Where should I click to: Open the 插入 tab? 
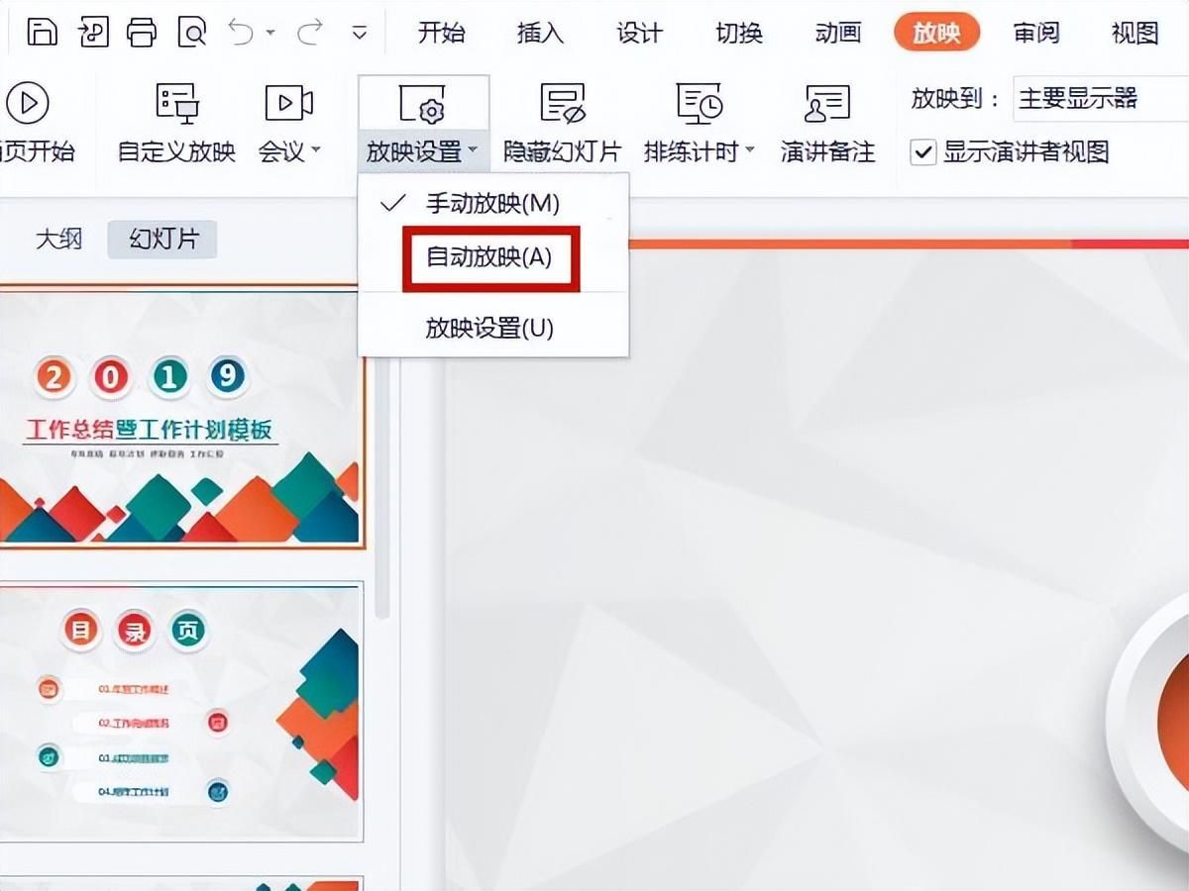[x=540, y=33]
